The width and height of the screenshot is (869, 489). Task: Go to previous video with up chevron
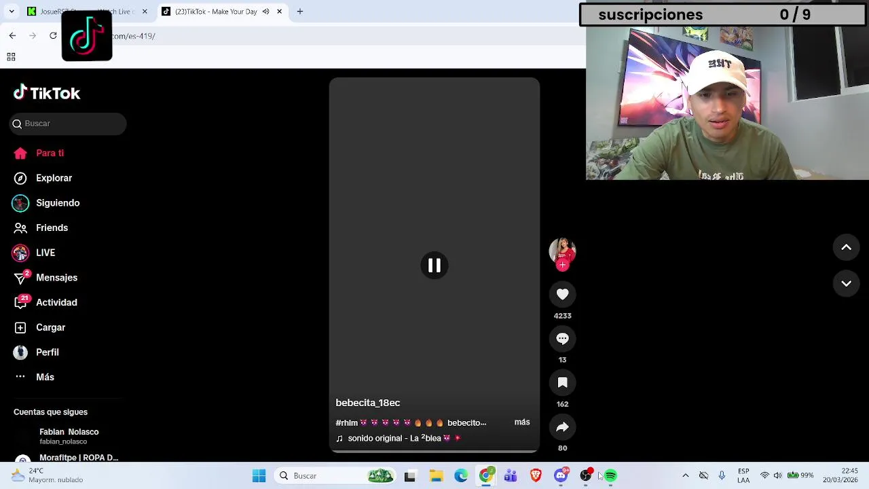click(847, 247)
